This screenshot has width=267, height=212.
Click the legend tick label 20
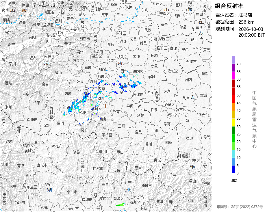click(239, 142)
